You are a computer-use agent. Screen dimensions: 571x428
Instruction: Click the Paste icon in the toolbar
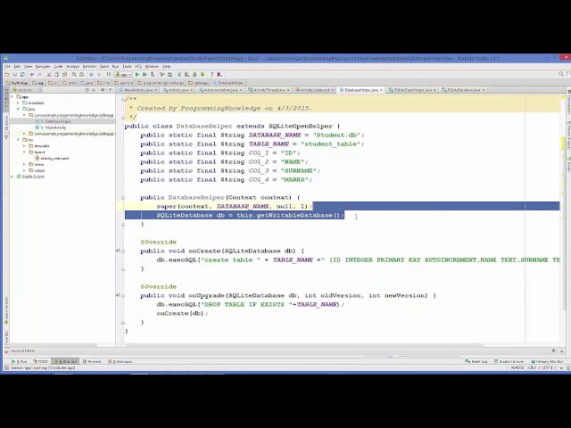point(64,74)
